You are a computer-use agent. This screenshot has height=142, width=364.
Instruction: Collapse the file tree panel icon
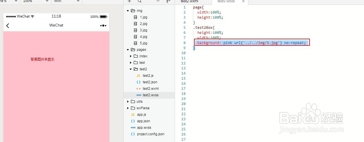(x=169, y=1)
